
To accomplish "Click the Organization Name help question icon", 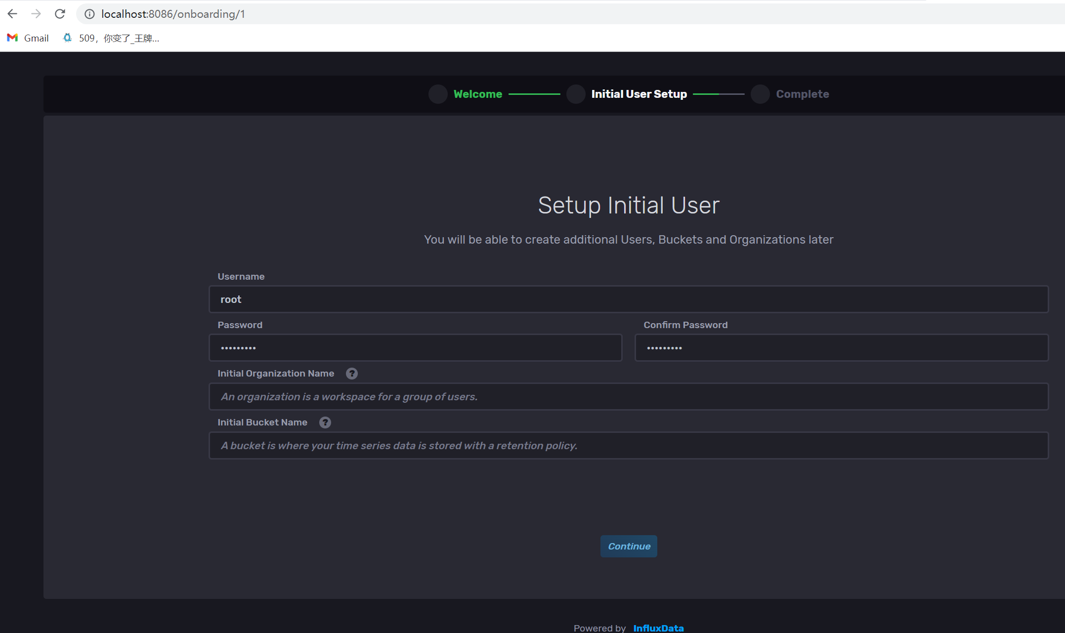I will point(351,374).
